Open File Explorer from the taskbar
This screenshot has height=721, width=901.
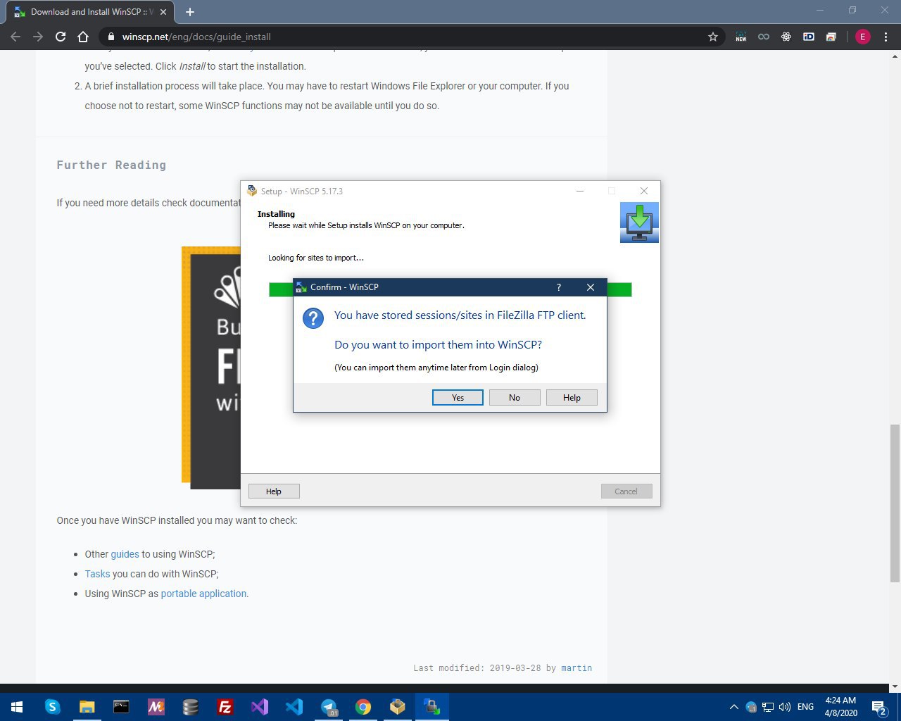click(x=87, y=706)
